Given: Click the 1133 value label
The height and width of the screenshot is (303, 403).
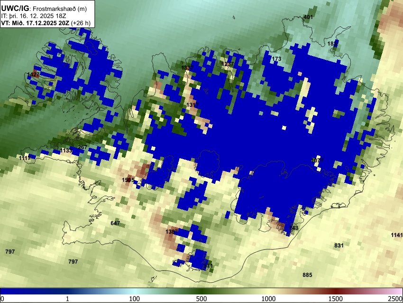Looking at the screenshot, I should pos(66,151).
